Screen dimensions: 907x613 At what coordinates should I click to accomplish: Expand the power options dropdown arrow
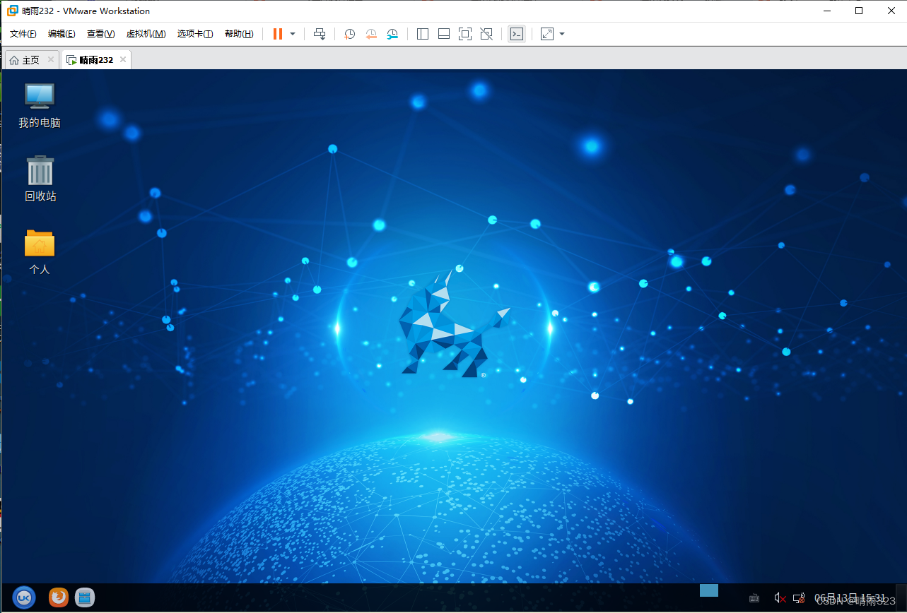pos(293,34)
